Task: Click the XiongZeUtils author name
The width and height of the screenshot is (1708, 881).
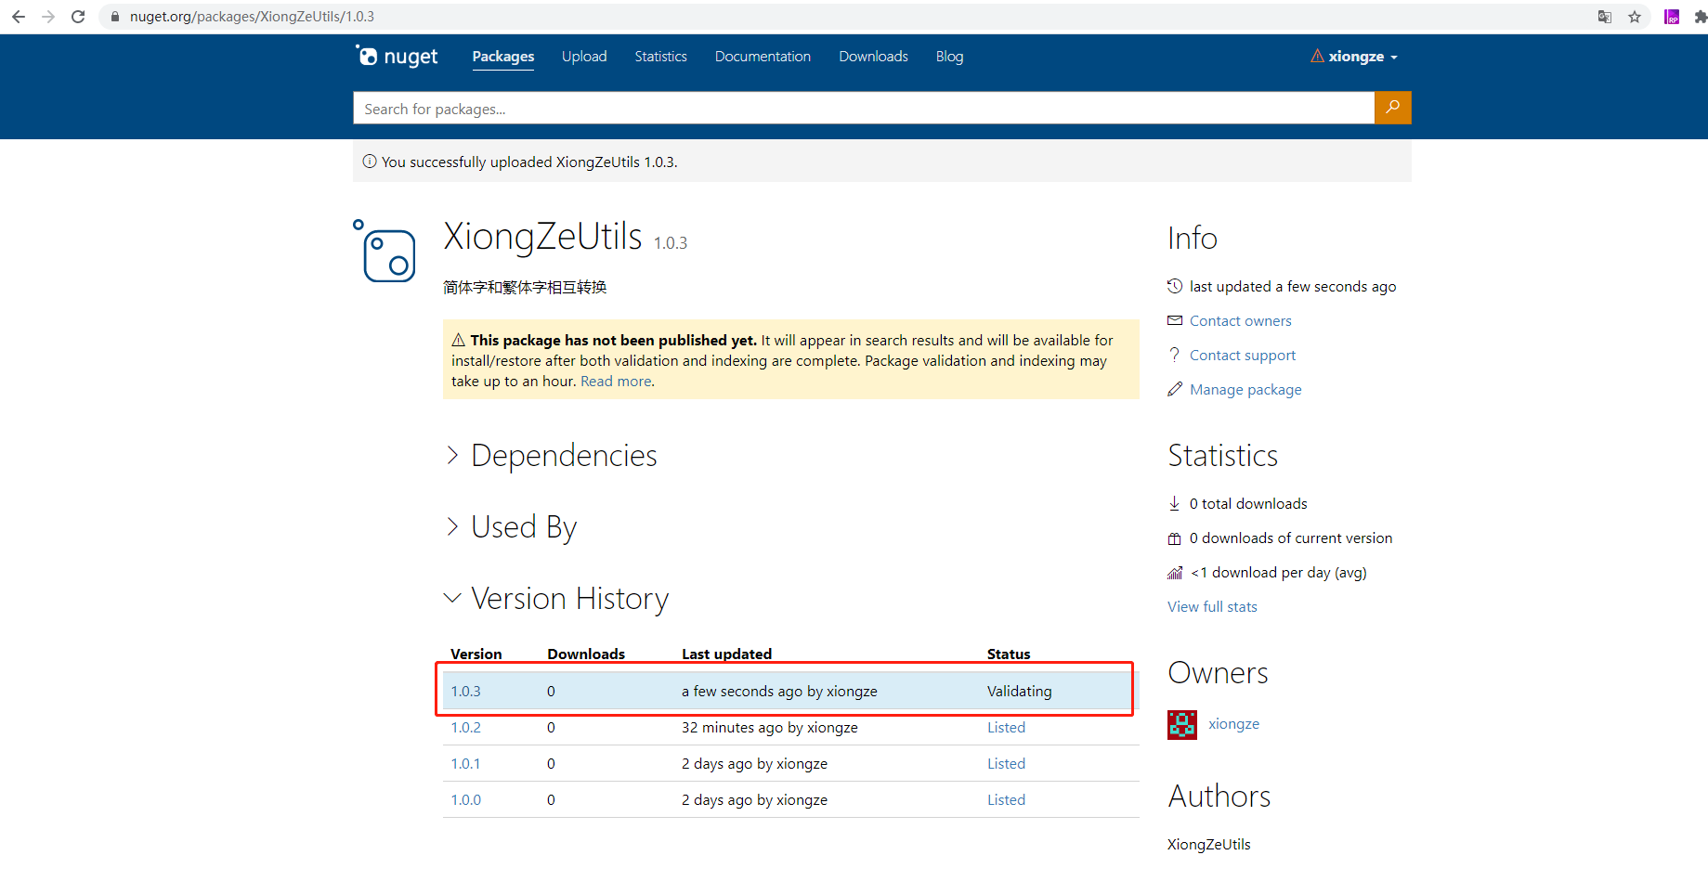Action: pos(1208,844)
